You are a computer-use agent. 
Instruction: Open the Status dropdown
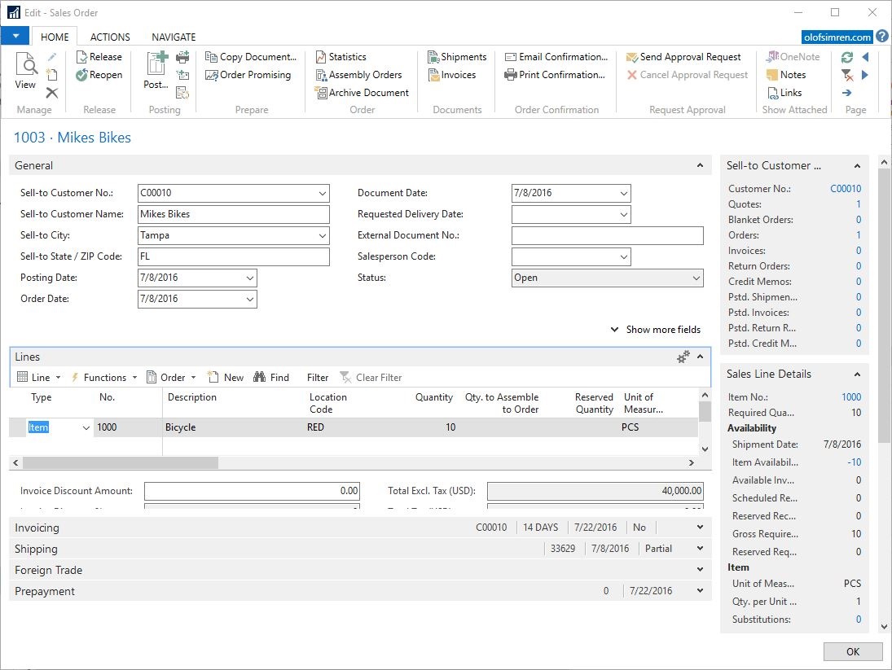696,278
